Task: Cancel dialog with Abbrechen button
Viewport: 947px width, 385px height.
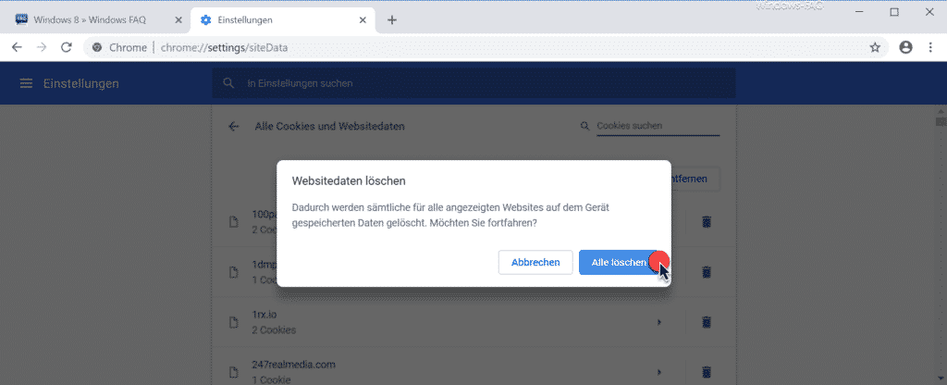Action: point(535,262)
